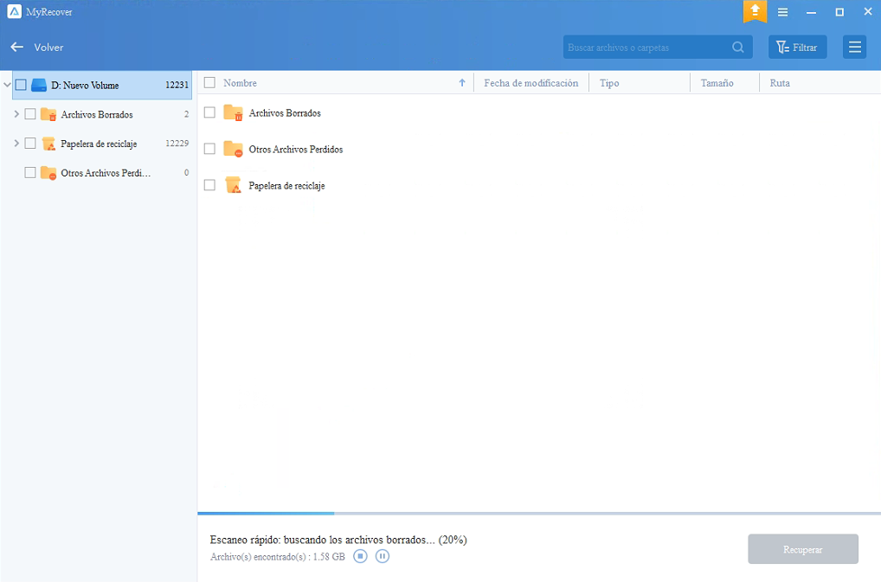
Task: Tick the sidebar Papelera de reciclaje checkbox
Action: (30, 143)
